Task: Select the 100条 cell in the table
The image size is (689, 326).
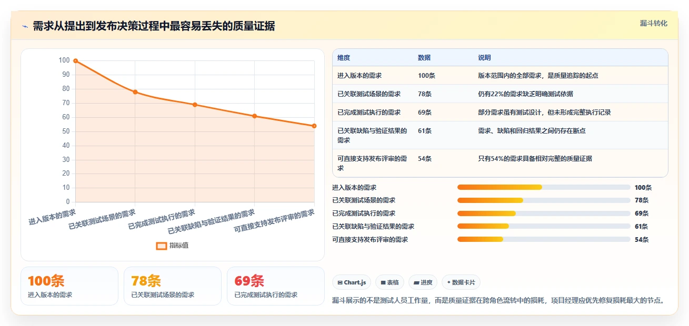Action: point(426,76)
